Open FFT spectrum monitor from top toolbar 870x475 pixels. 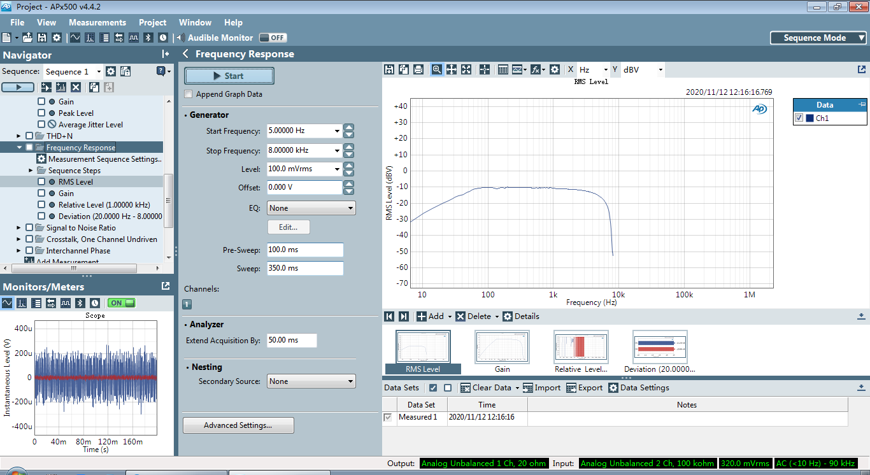coord(90,38)
